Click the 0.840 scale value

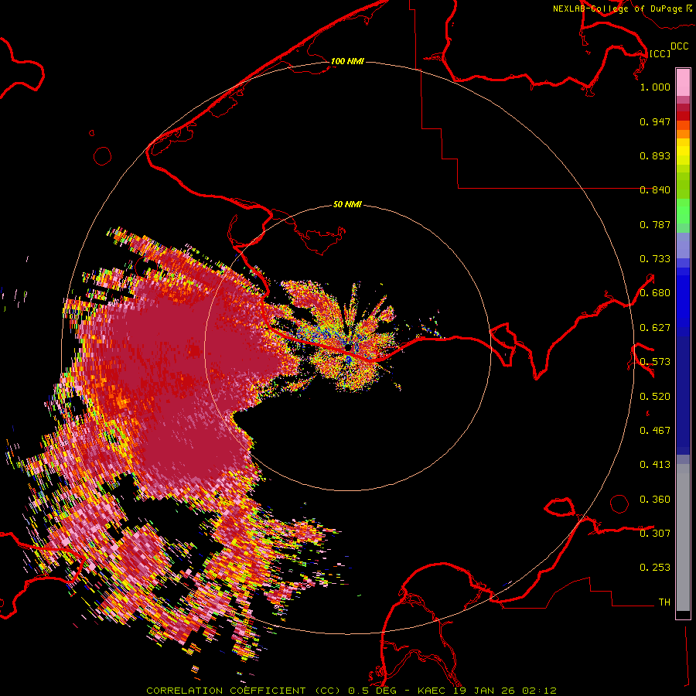click(655, 190)
